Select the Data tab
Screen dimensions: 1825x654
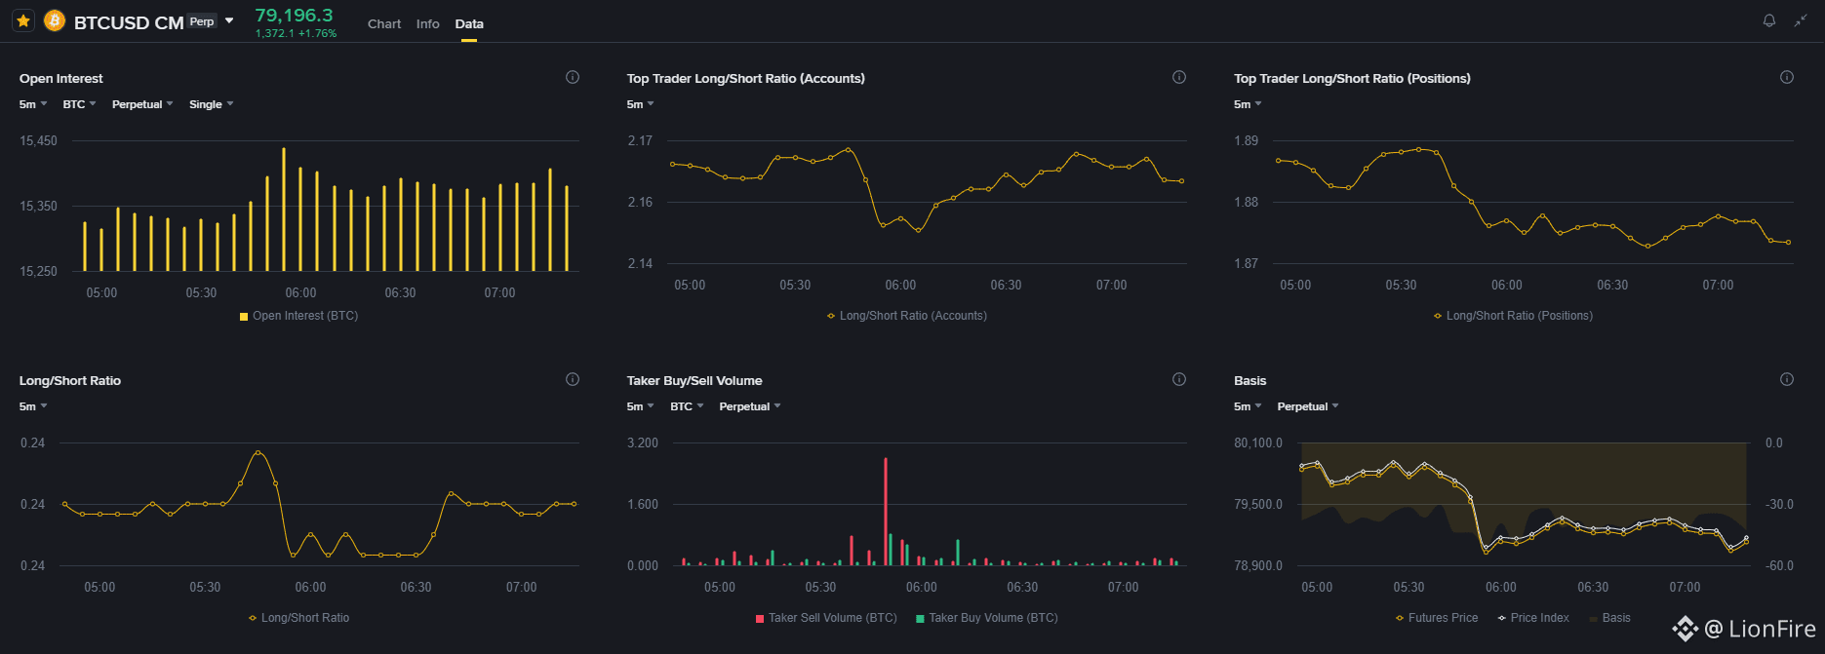(x=469, y=23)
